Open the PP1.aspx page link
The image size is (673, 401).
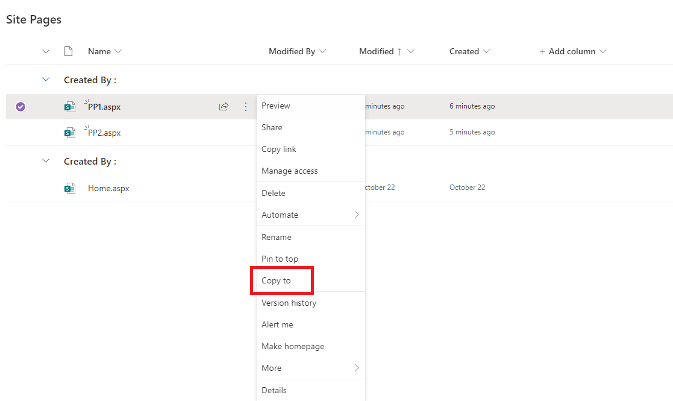pos(104,107)
